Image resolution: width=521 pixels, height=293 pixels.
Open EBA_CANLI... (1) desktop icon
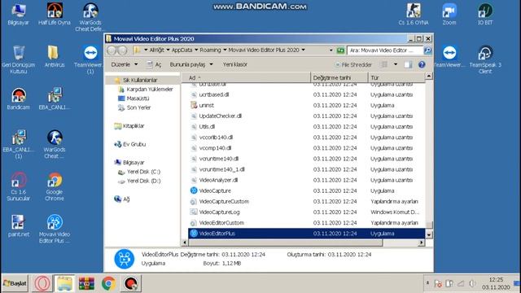pos(18,145)
